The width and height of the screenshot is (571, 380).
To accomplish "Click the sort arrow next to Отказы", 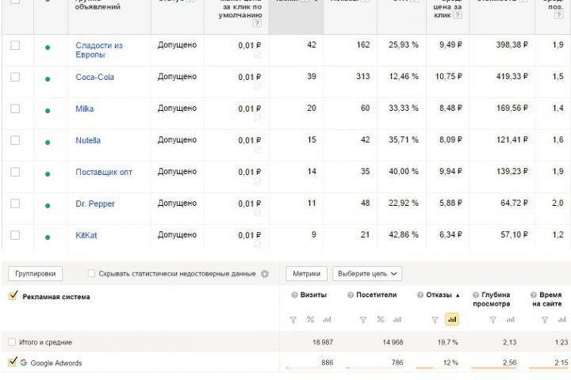I will pos(458,295).
